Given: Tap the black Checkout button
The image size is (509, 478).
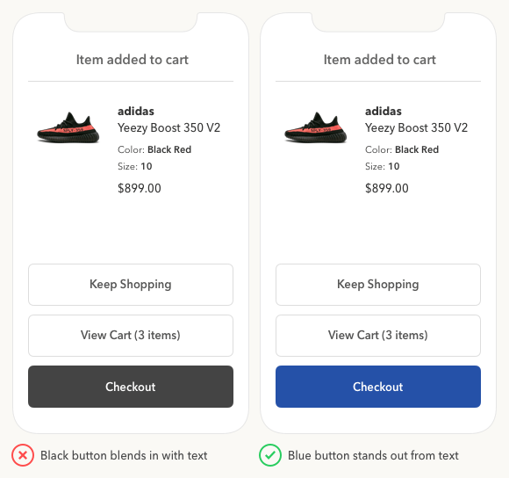Looking at the screenshot, I should (131, 387).
